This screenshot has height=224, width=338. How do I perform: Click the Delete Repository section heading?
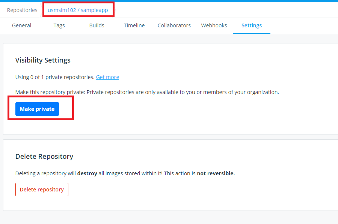click(x=44, y=157)
